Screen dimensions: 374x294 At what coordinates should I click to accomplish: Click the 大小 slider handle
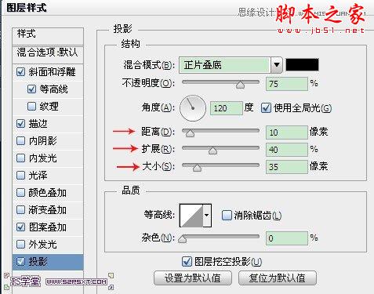click(197, 168)
